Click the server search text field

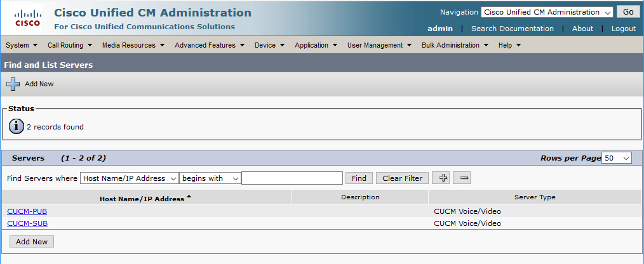pos(292,178)
